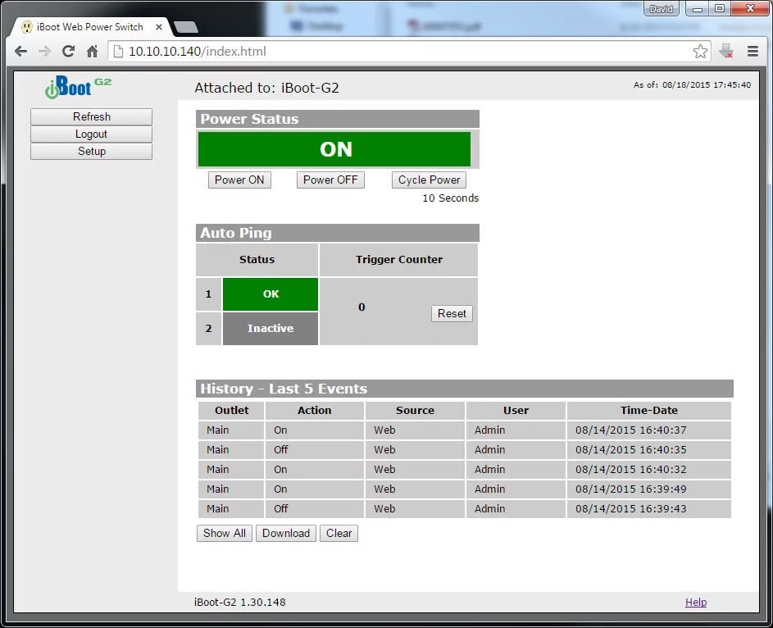
Task: Click the green OK status for ping 1
Action: (271, 294)
